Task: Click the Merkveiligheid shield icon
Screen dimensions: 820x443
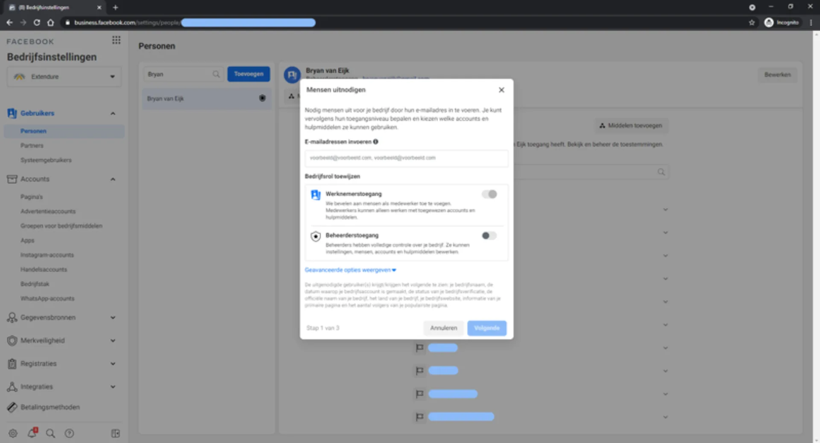Action: tap(12, 340)
